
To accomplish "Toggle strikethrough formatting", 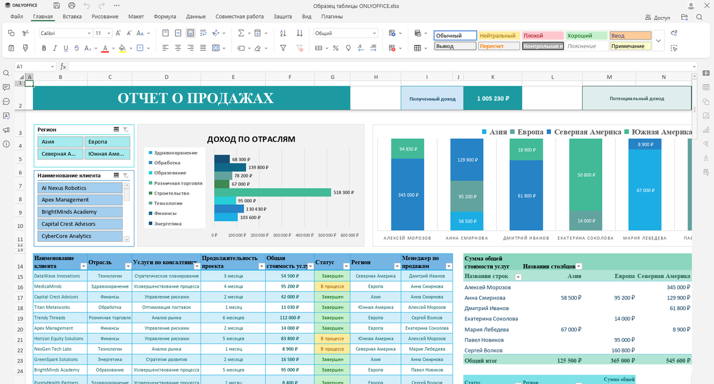I will (x=77, y=48).
